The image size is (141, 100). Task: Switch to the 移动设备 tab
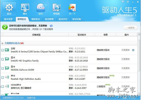pos(77,19)
